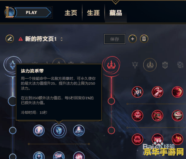Select the Nullifying Orb rune left of Manaflow
Image resolution: width=186 pixels, height=159 pixels.
(39, 131)
